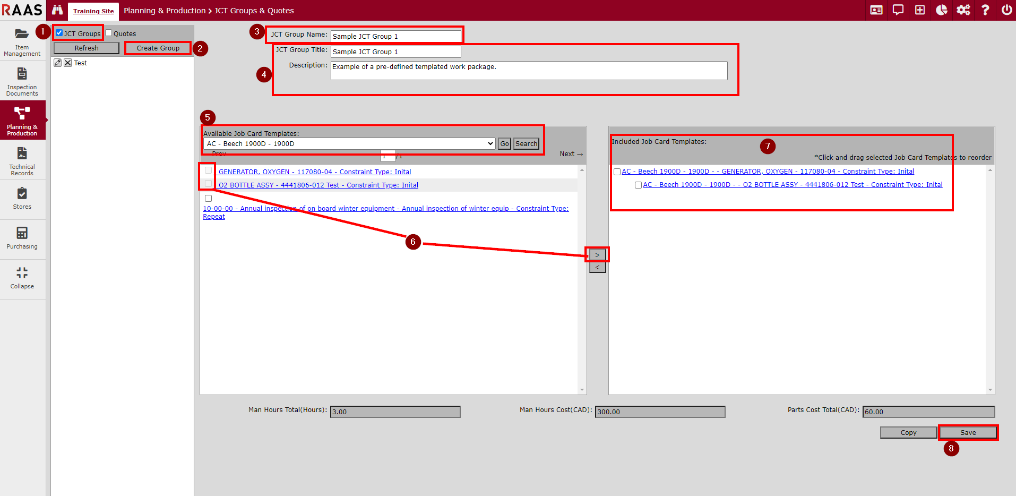Screen dimensions: 1016x496
Task: Open the Stores sidebar menu
Action: [x=22, y=199]
